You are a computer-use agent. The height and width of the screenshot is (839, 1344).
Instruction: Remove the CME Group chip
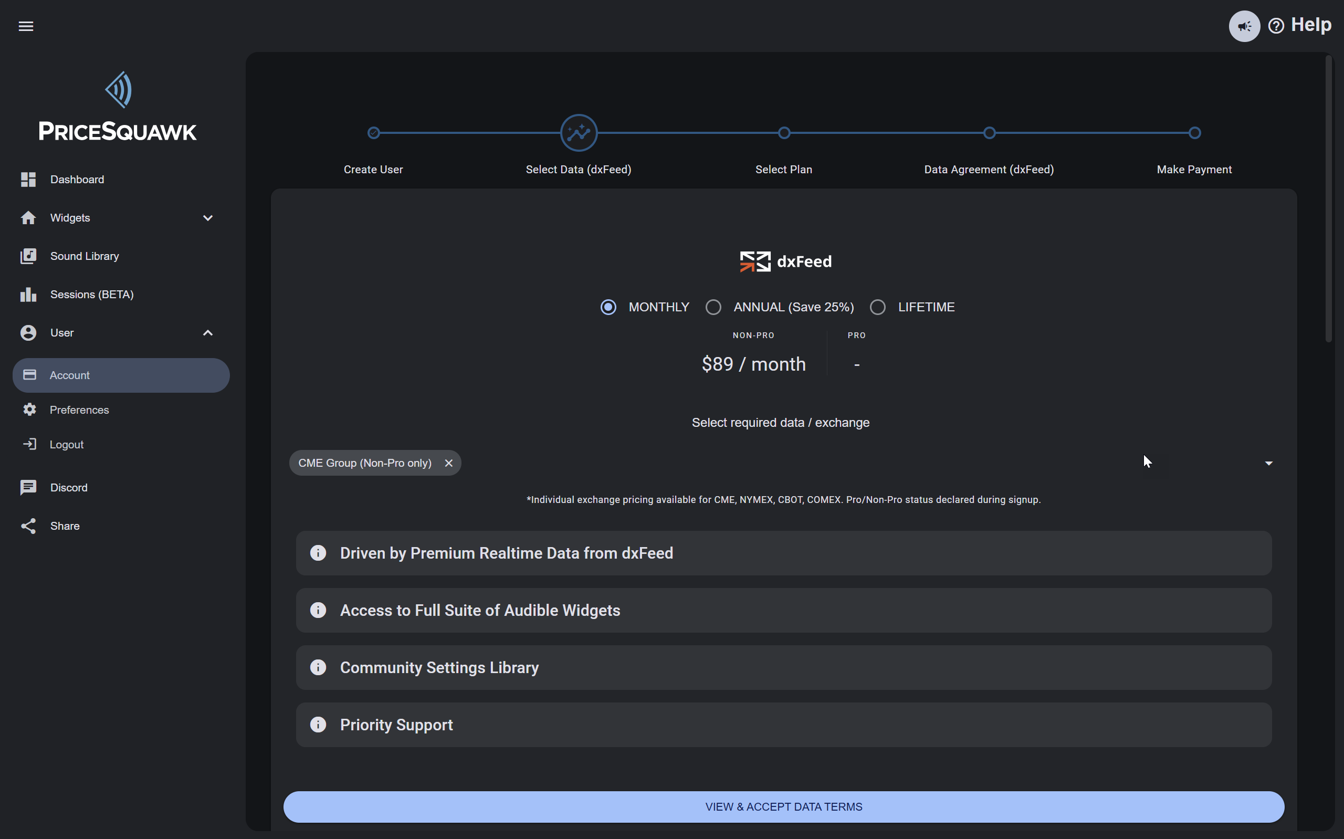coord(449,463)
